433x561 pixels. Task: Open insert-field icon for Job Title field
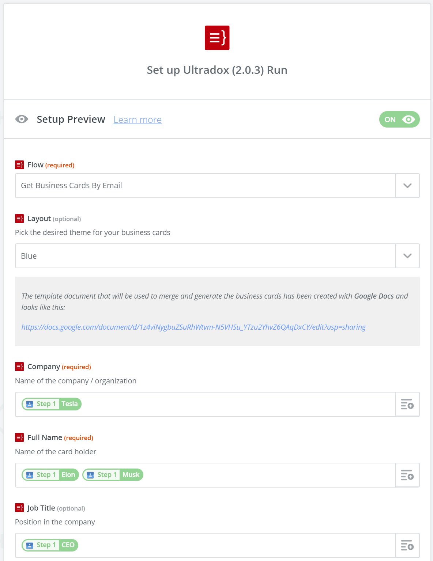point(407,545)
